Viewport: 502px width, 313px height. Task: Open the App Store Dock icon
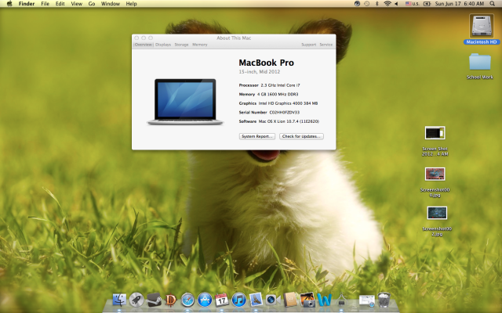click(x=205, y=300)
